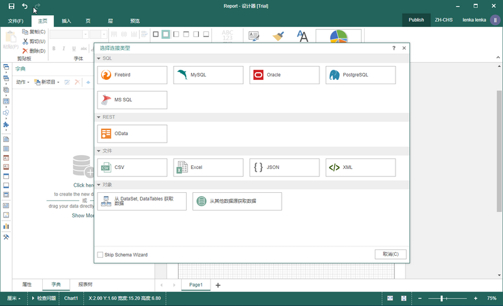Viewport: 503px width, 306px height.
Task: Switch to the 字典 panel tab
Action: tap(56, 285)
